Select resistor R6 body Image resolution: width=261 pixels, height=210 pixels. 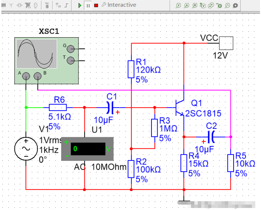(58, 107)
